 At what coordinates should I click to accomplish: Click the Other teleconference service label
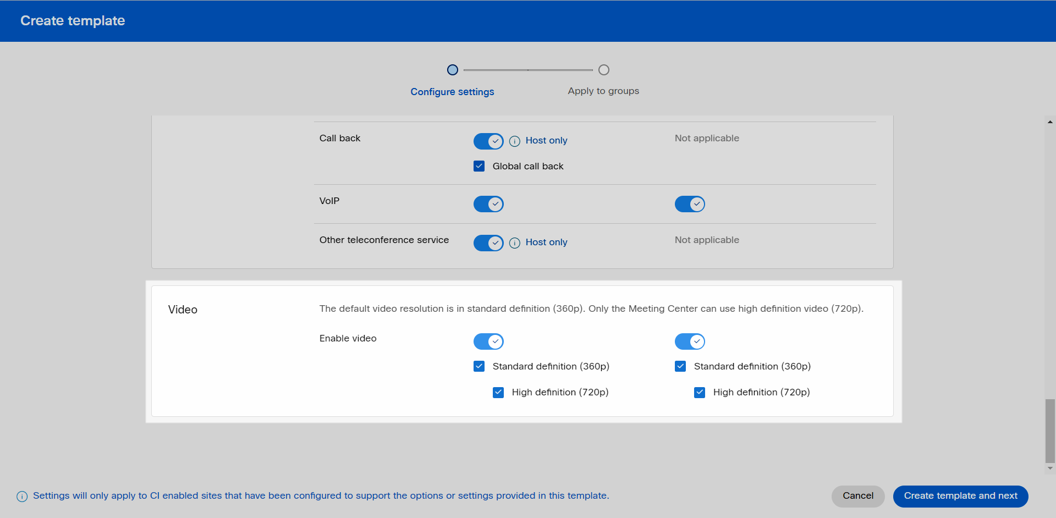pyautogui.click(x=384, y=240)
